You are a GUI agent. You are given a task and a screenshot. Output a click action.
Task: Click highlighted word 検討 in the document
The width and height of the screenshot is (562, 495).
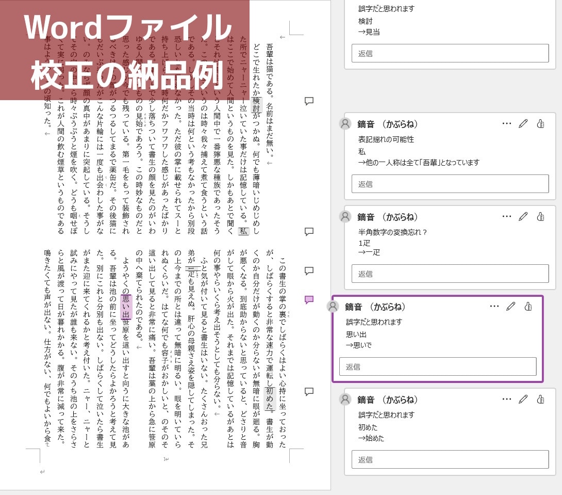pyautogui.click(x=257, y=104)
